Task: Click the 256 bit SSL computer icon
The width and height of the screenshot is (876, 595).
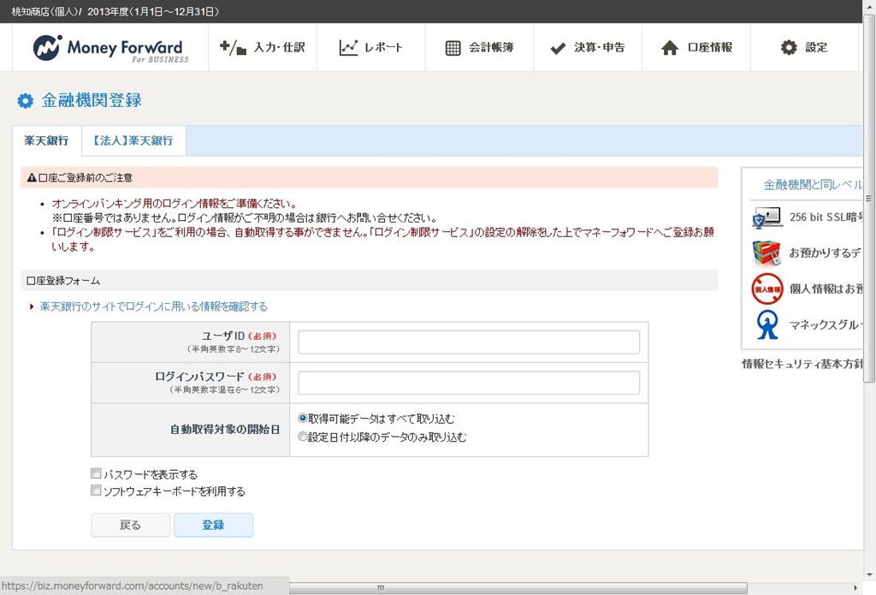Action: tap(767, 217)
